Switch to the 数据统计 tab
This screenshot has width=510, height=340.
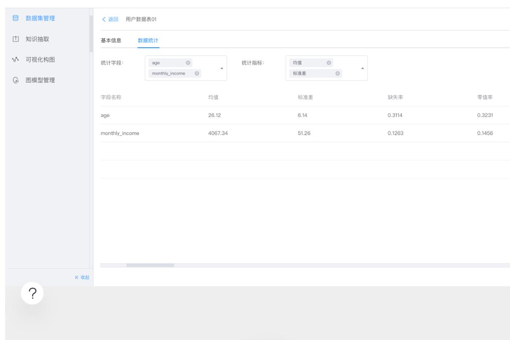tap(148, 40)
